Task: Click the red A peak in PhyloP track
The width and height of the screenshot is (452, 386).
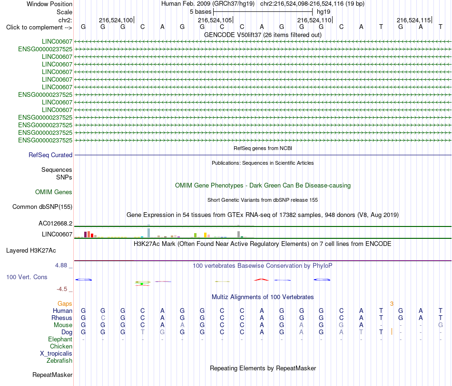Action: coord(262,279)
